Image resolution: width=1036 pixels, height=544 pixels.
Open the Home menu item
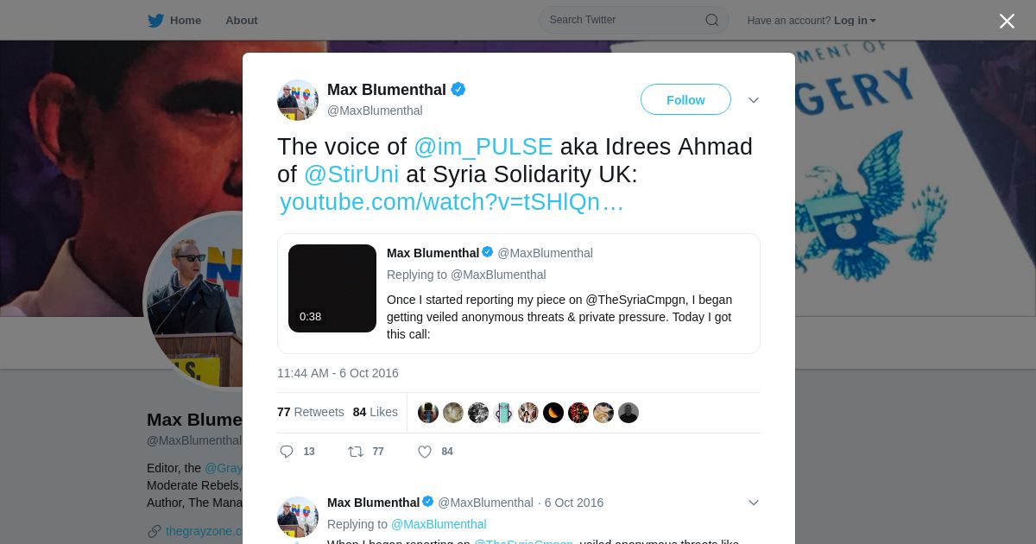click(x=186, y=20)
